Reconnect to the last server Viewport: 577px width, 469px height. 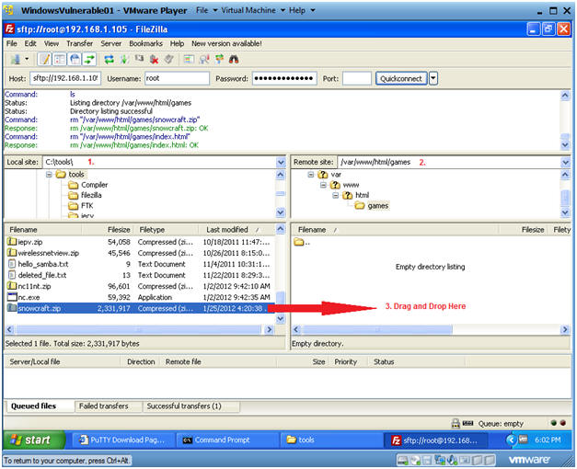click(169, 59)
